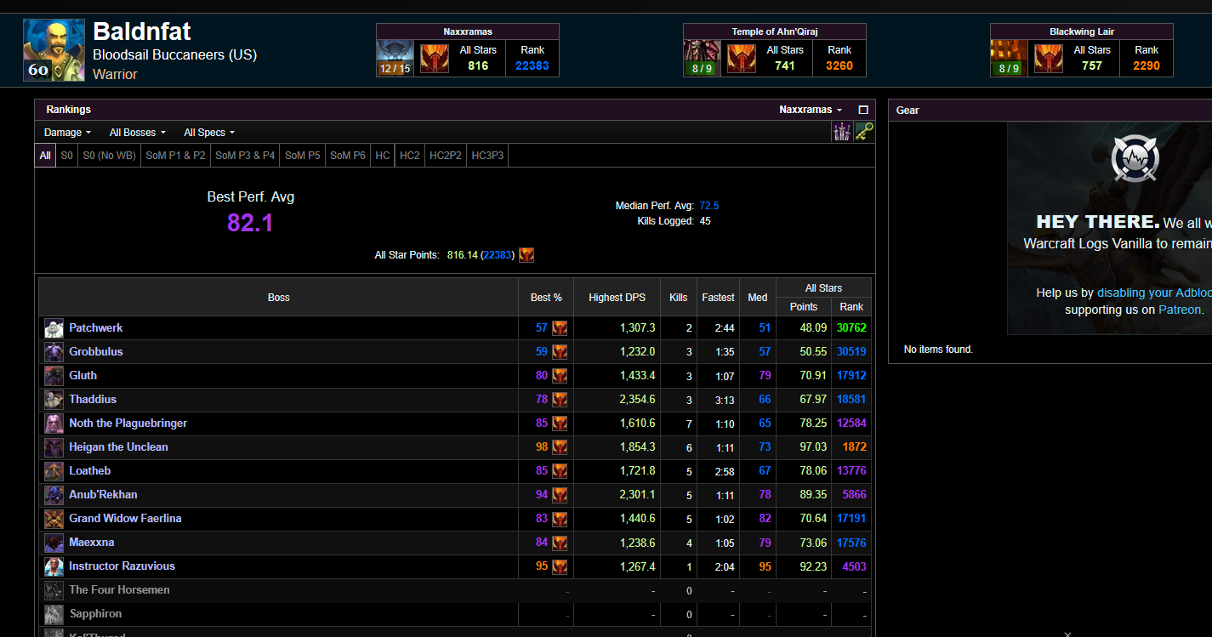Select the SoM P3 & P4 tab
The image size is (1212, 637).
[x=245, y=156]
